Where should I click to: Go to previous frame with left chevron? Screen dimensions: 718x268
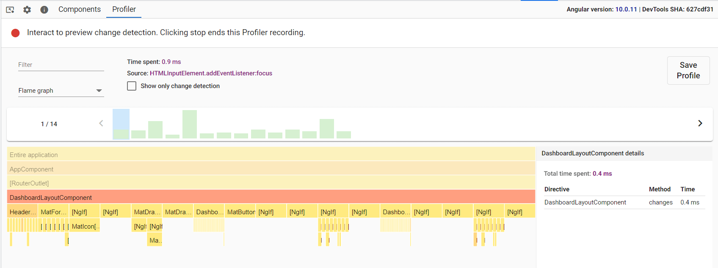[101, 123]
